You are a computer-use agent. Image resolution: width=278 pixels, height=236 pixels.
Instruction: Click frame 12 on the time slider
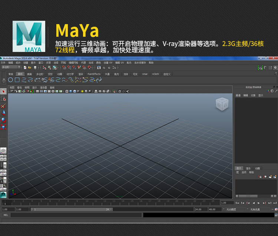[105, 203]
